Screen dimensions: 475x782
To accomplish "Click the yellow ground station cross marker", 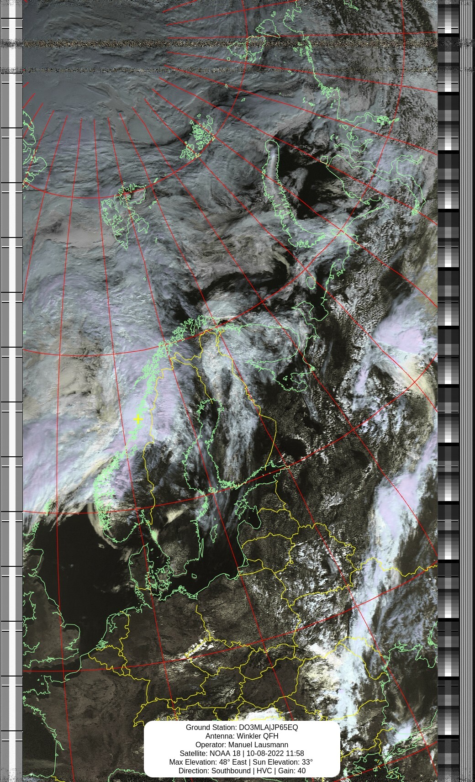I will (x=138, y=419).
